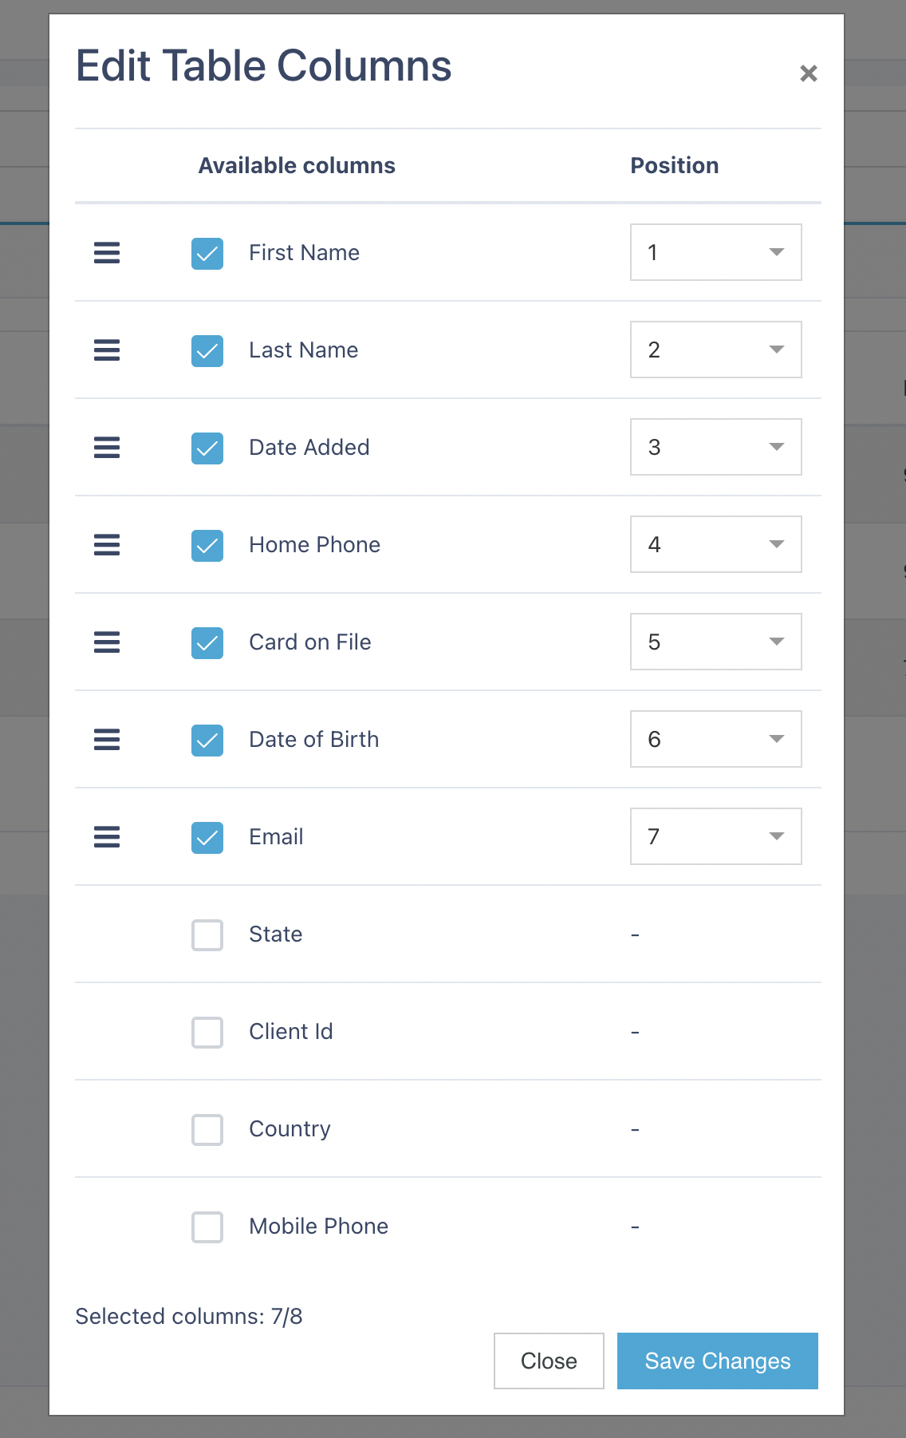Image resolution: width=906 pixels, height=1438 pixels.
Task: Check the Client Id column
Action: pyautogui.click(x=207, y=1033)
